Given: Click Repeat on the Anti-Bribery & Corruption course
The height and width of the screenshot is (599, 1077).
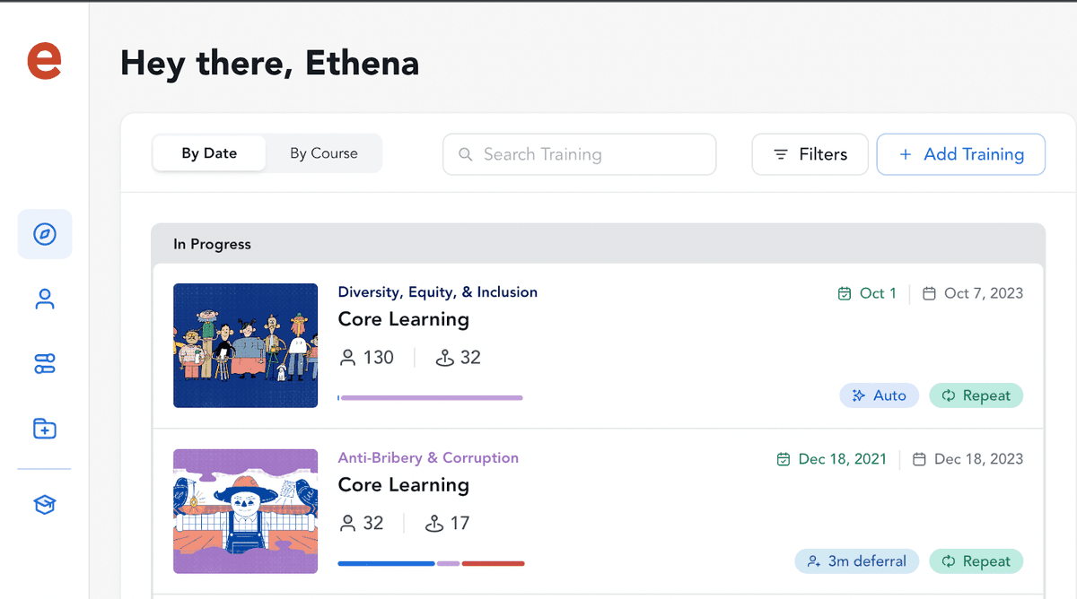Looking at the screenshot, I should point(976,560).
